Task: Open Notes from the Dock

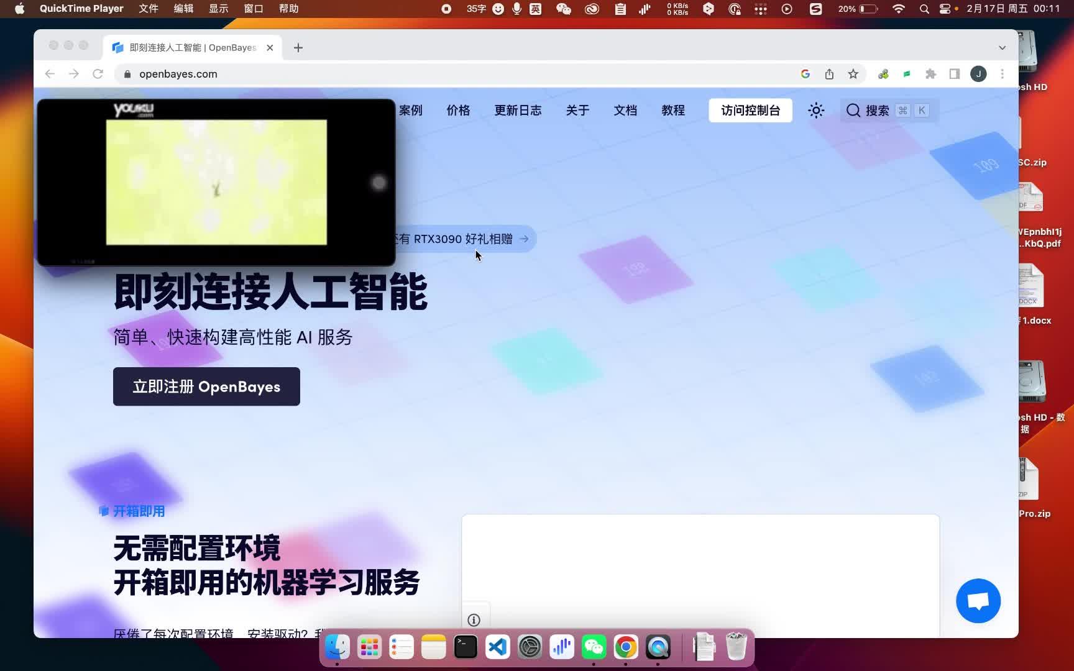Action: click(x=434, y=647)
